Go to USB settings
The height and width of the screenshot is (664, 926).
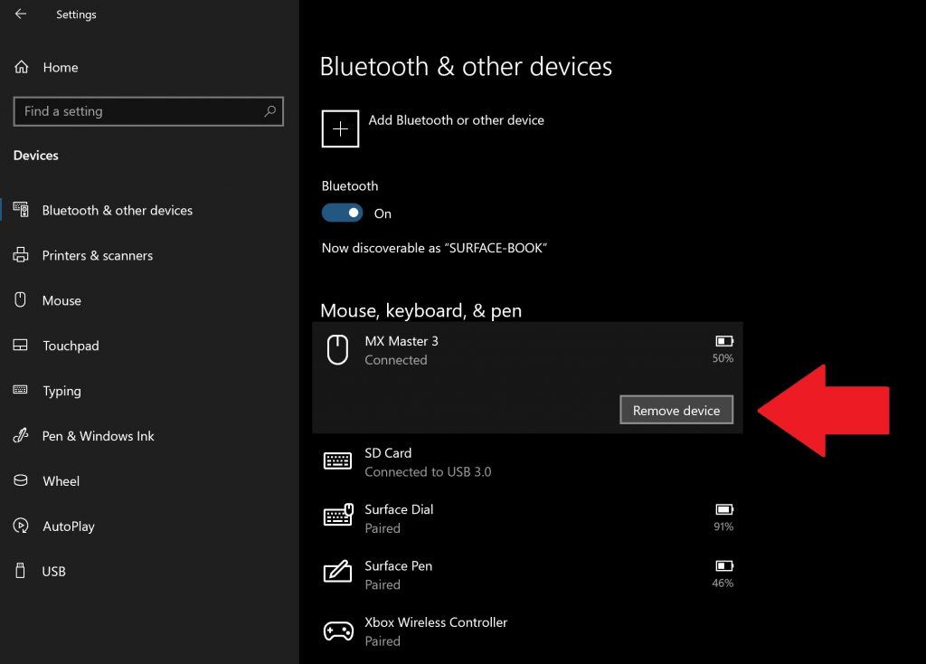[x=53, y=571]
